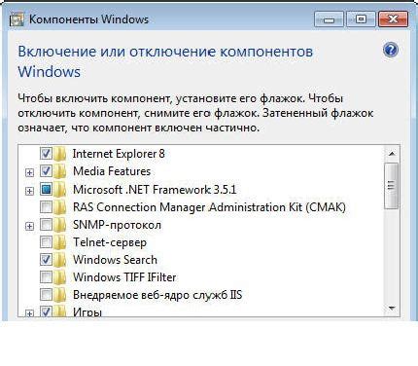Click the SNMP-протокол folder icon
418x366 pixels.
point(60,225)
